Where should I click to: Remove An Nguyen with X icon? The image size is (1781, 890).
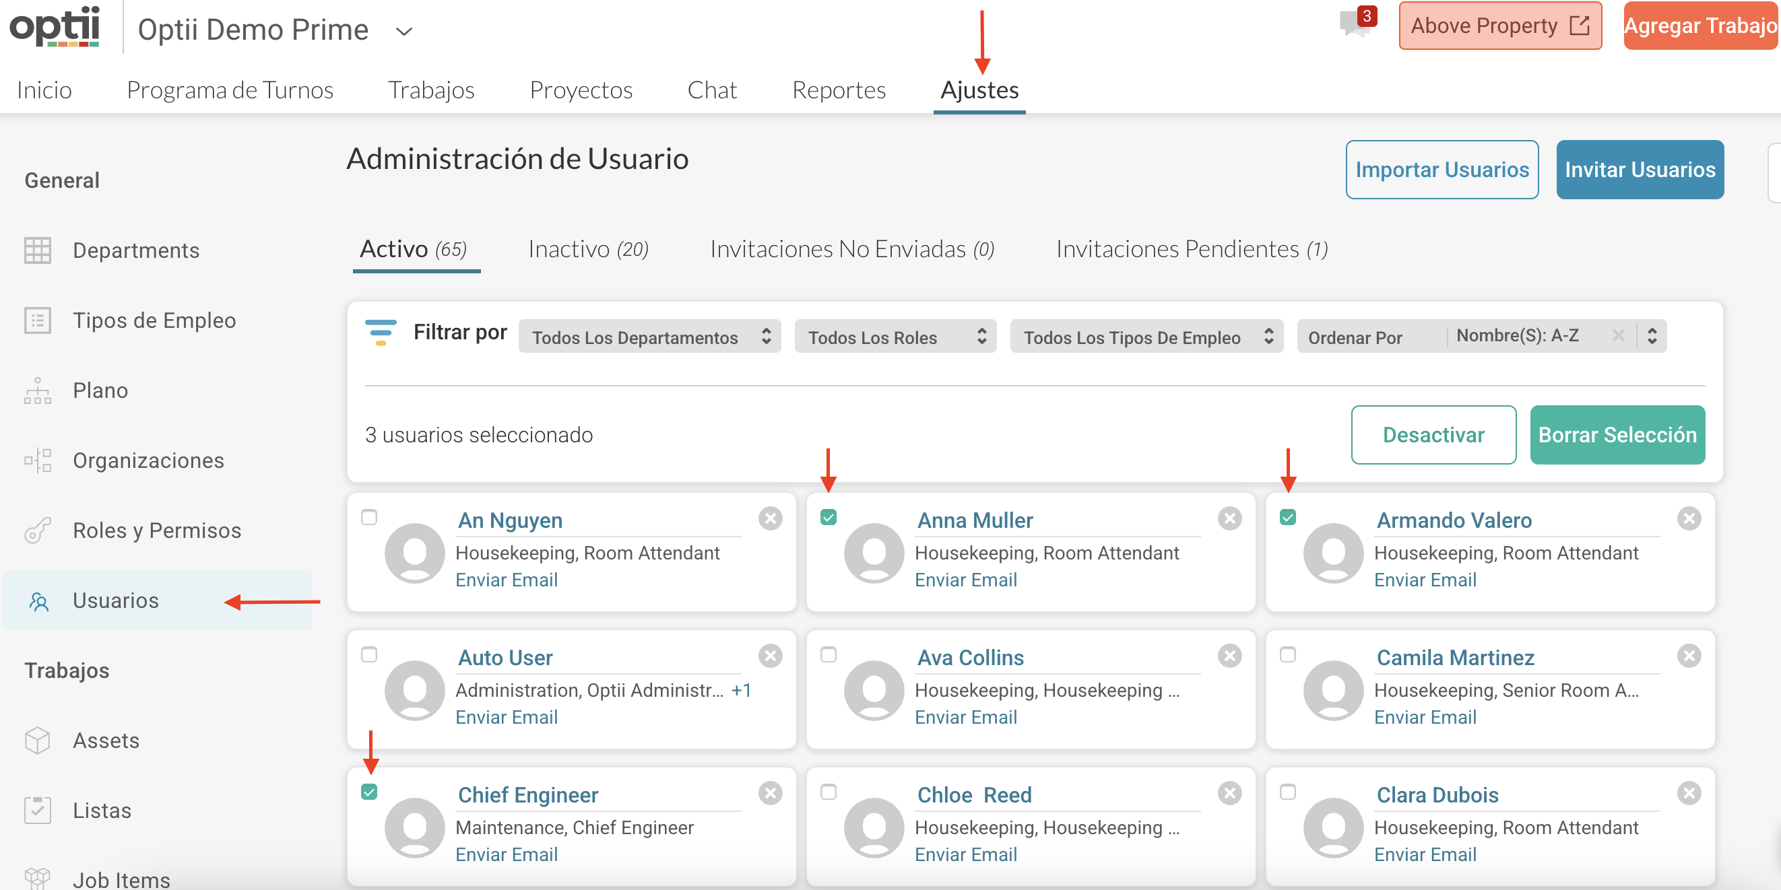click(x=769, y=518)
